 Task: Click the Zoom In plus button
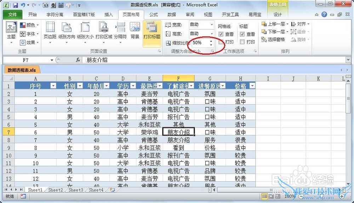(x=342, y=196)
